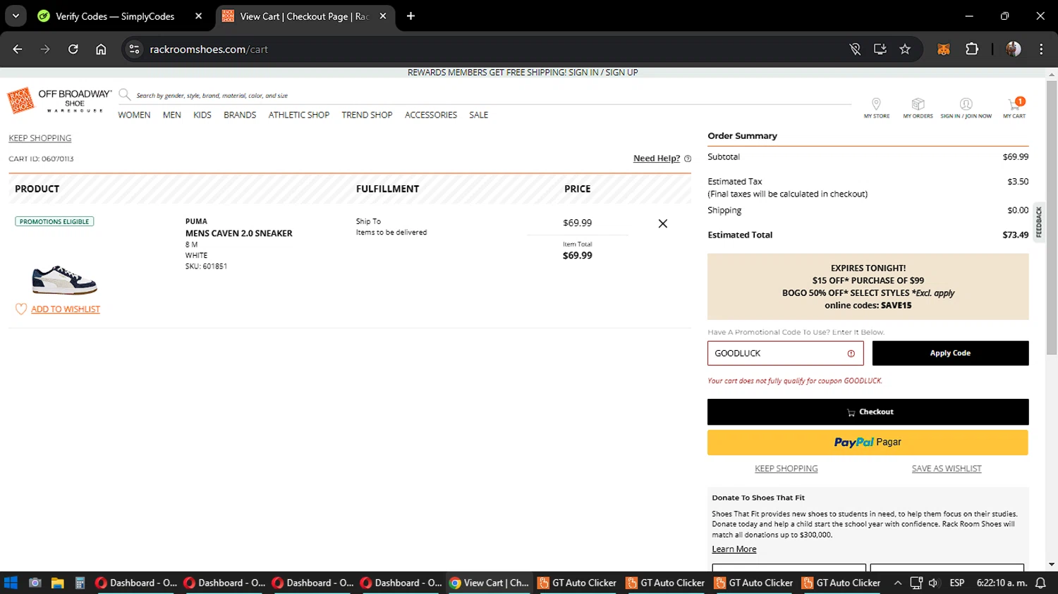Open the TREND SHOP menu
Screen dimensions: 1058x594
tap(367, 115)
